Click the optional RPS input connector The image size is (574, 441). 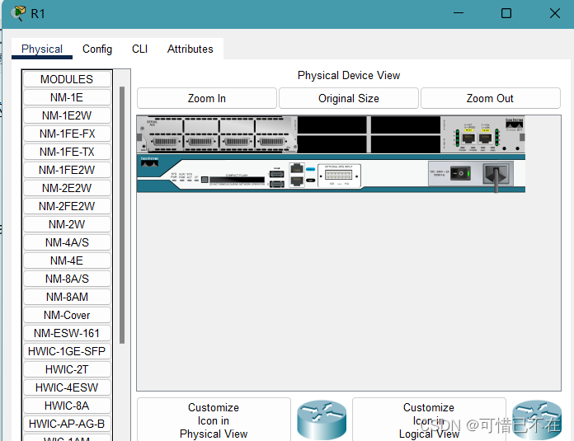pos(339,175)
